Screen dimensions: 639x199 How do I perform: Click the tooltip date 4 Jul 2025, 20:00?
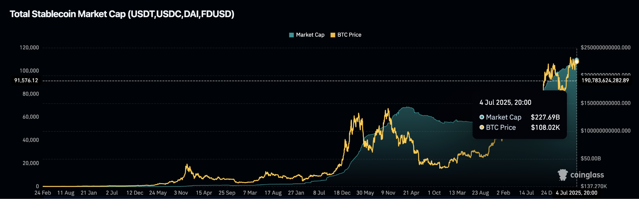505,102
